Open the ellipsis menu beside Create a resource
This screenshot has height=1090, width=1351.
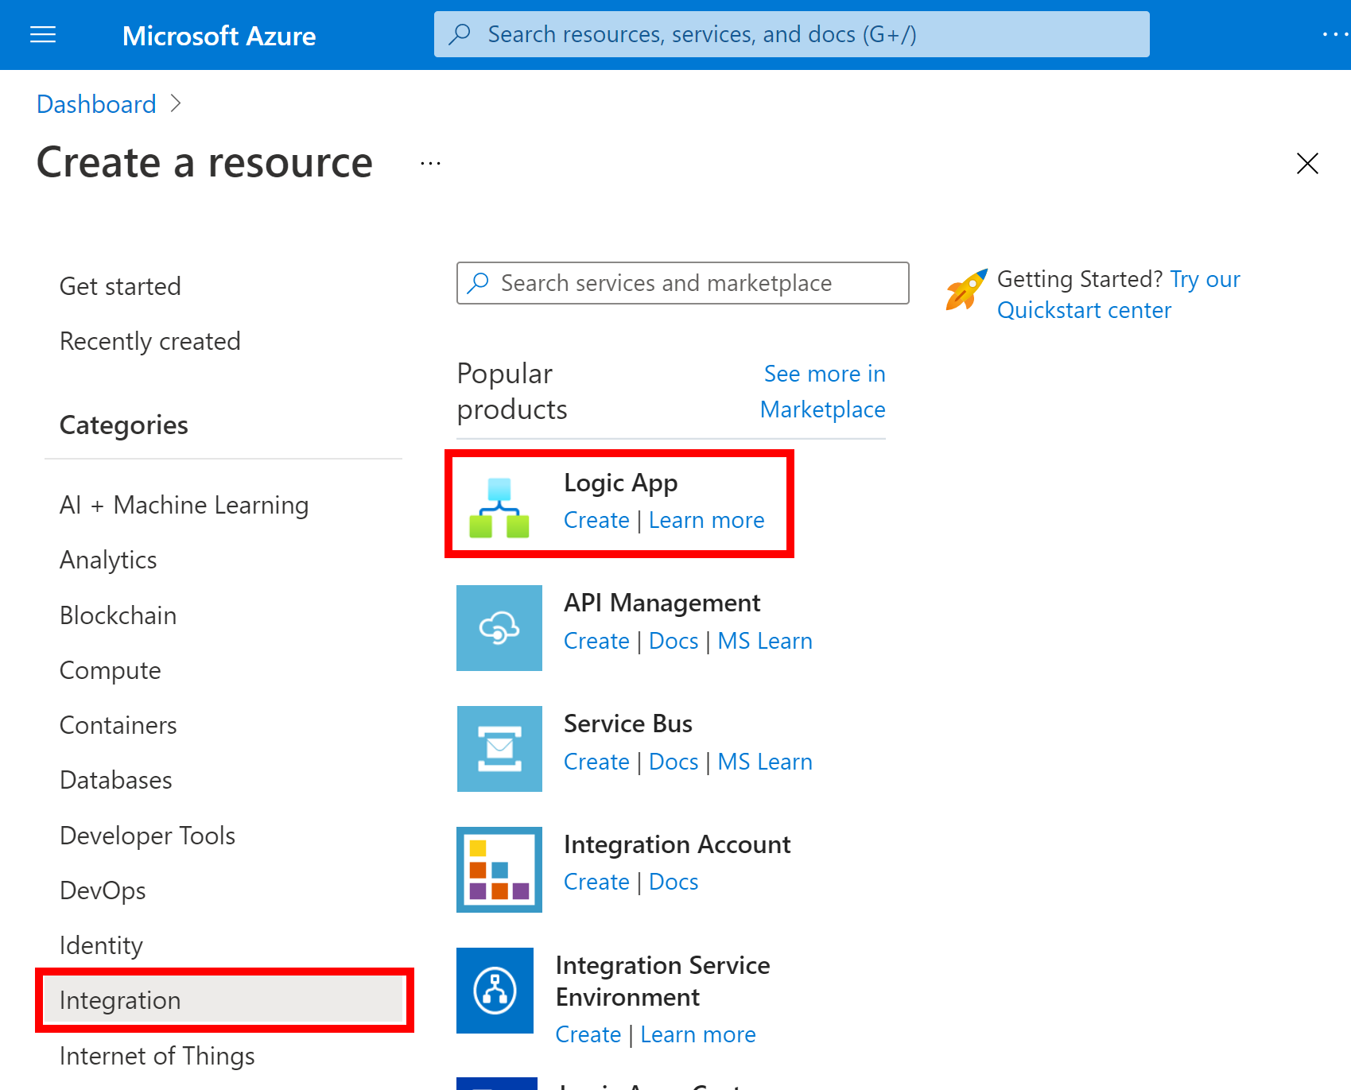[429, 162]
